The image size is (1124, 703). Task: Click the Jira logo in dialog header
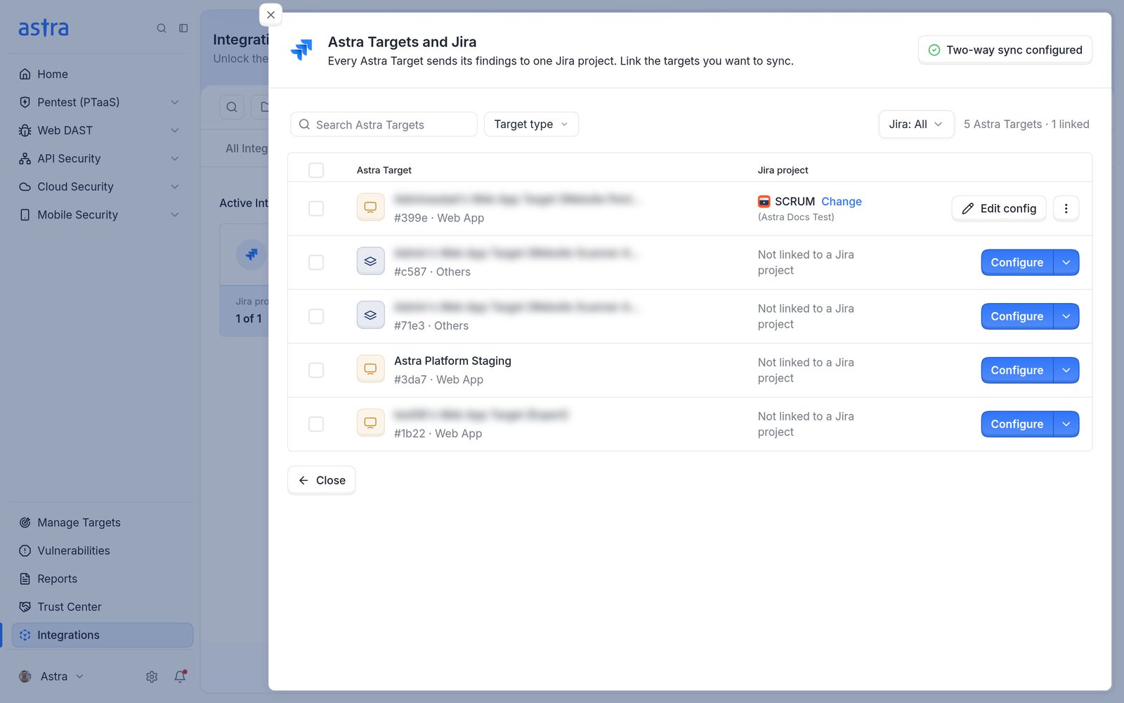[301, 50]
